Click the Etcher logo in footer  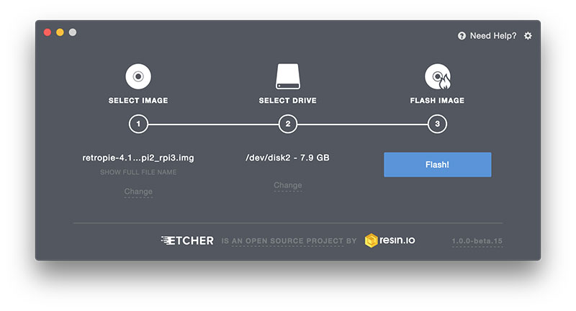tap(187, 240)
